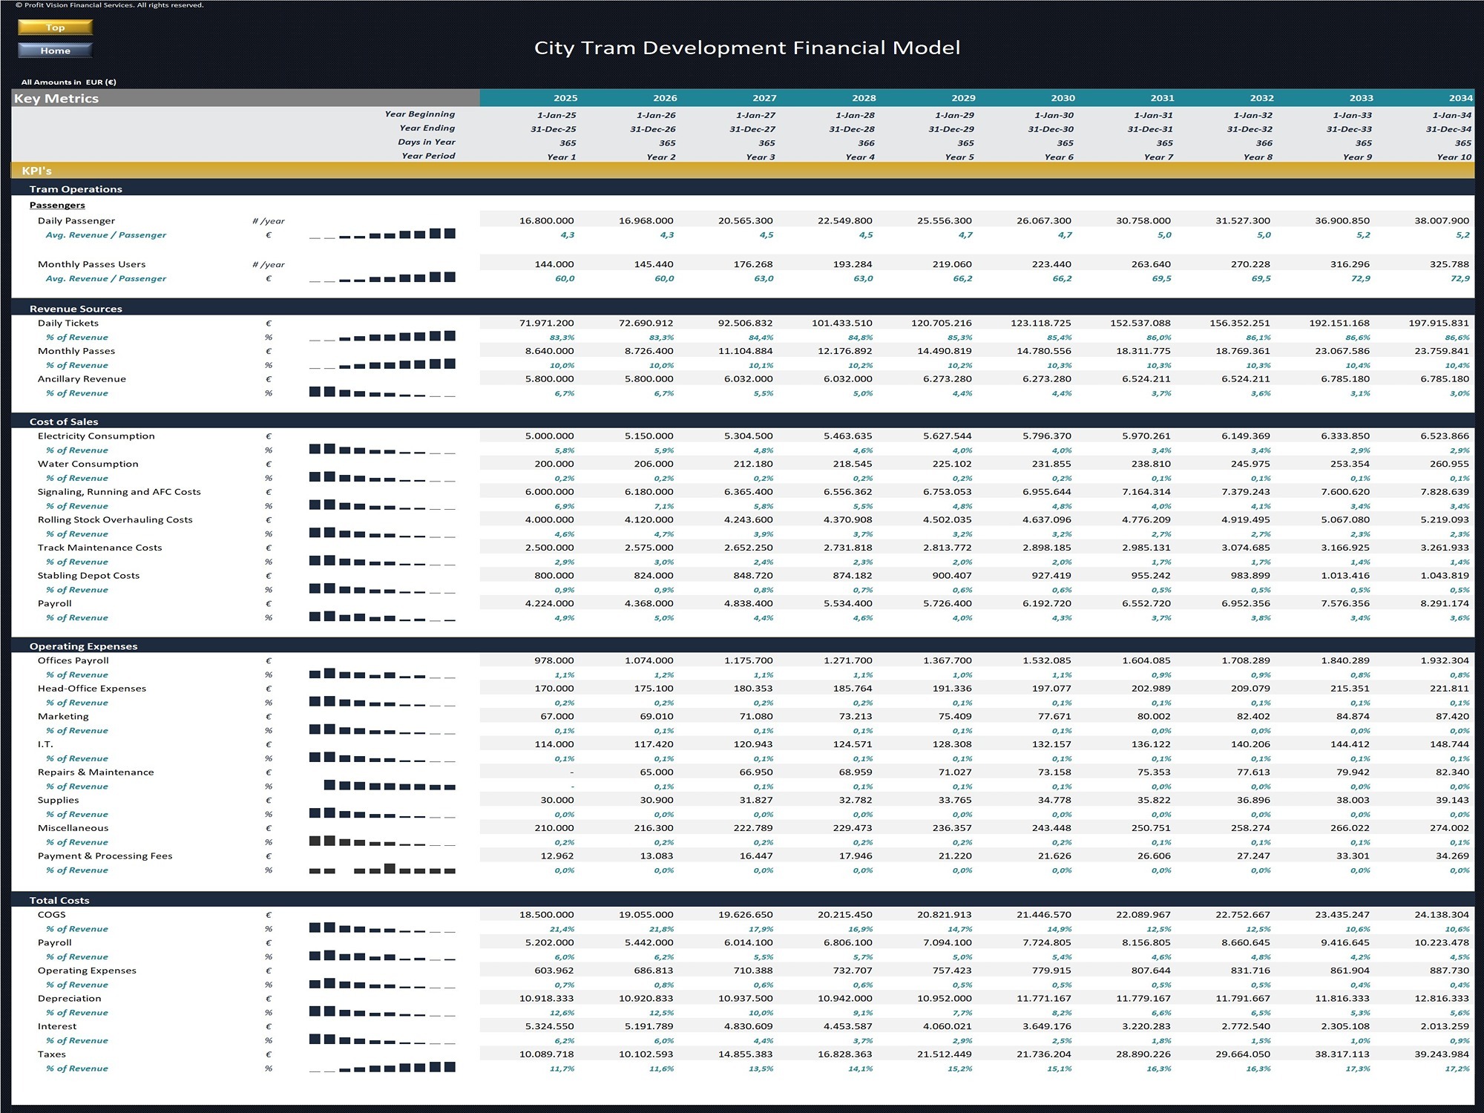The image size is (1484, 1113).
Task: Select the Daily Tickets 2025 value cell
Action: point(546,323)
